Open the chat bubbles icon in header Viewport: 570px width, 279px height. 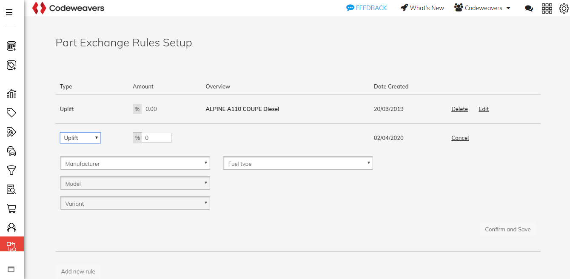[529, 8]
